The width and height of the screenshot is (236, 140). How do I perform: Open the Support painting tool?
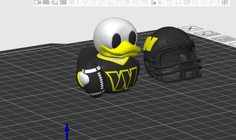click(136, 2)
